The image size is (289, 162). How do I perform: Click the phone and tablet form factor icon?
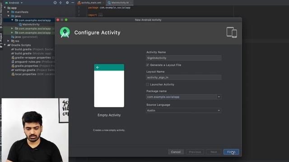click(x=232, y=32)
